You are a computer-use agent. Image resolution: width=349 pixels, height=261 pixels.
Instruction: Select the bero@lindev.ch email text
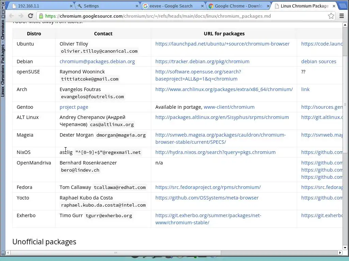pyautogui.click(x=80, y=170)
